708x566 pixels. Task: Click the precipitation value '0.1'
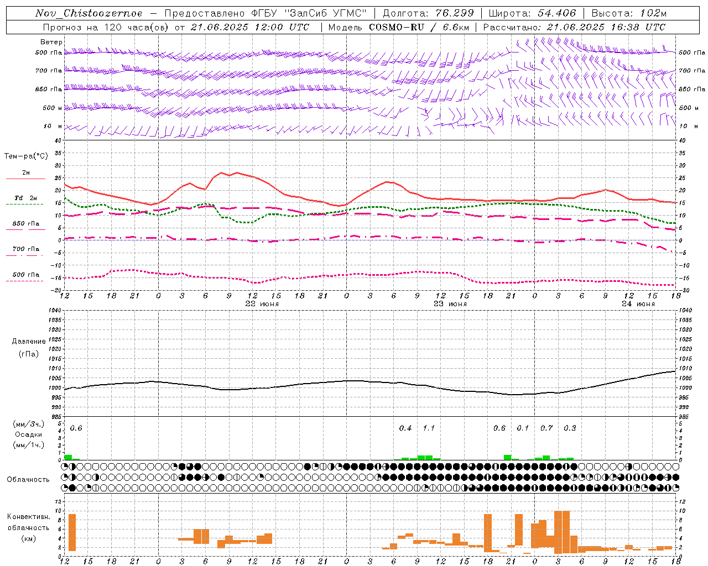pyautogui.click(x=523, y=428)
